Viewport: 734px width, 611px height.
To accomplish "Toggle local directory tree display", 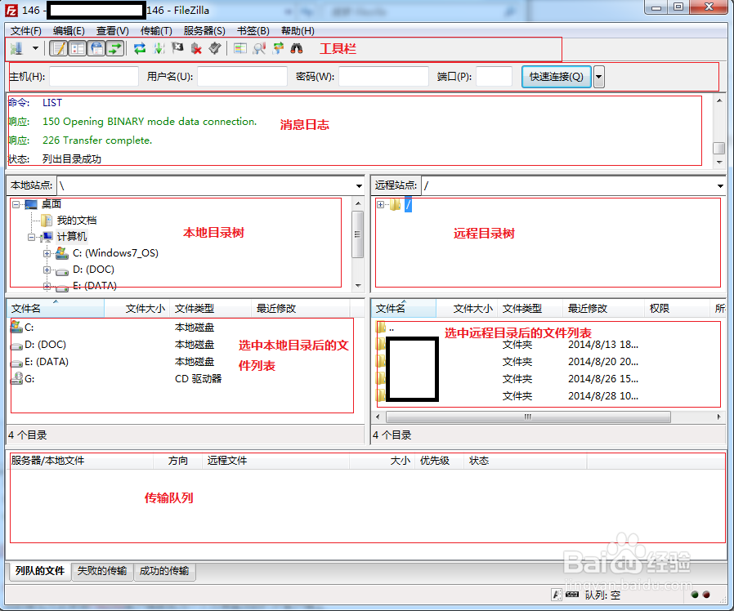I will click(x=78, y=48).
